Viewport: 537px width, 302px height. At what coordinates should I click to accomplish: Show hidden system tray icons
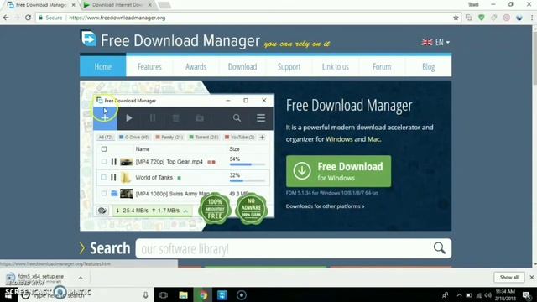pos(459,295)
